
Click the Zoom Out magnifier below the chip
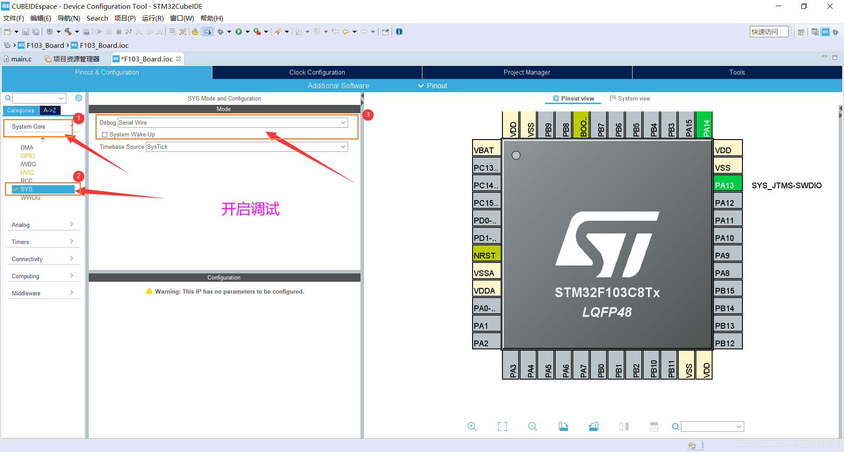pyautogui.click(x=533, y=427)
